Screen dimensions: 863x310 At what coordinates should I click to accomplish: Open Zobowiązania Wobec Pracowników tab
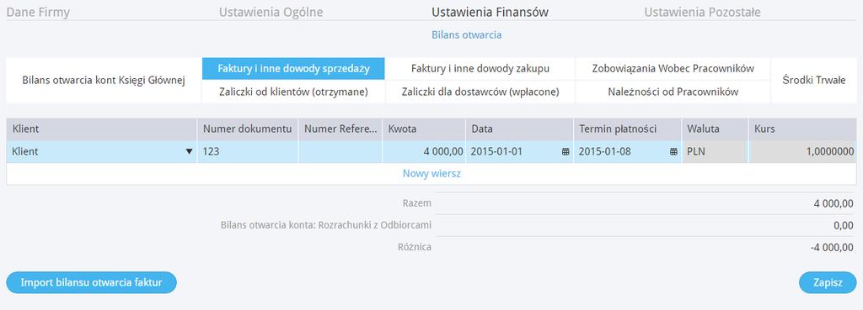point(673,69)
